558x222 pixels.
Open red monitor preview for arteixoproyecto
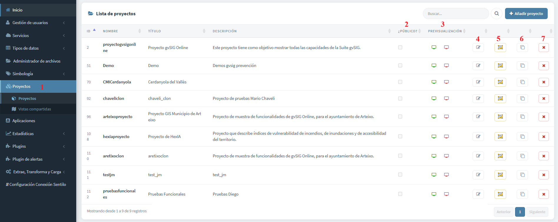pos(446,117)
